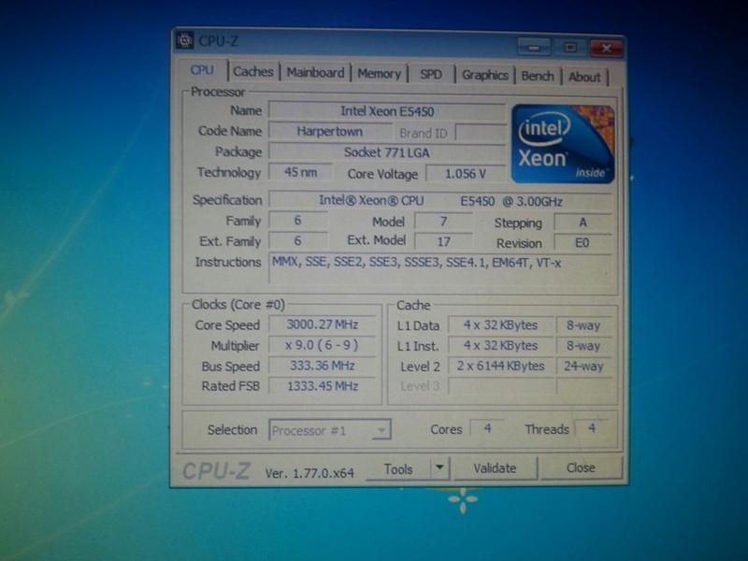This screenshot has height=561, width=748.
Task: Click the Level 2 associativity '24-way'
Action: [x=583, y=367]
